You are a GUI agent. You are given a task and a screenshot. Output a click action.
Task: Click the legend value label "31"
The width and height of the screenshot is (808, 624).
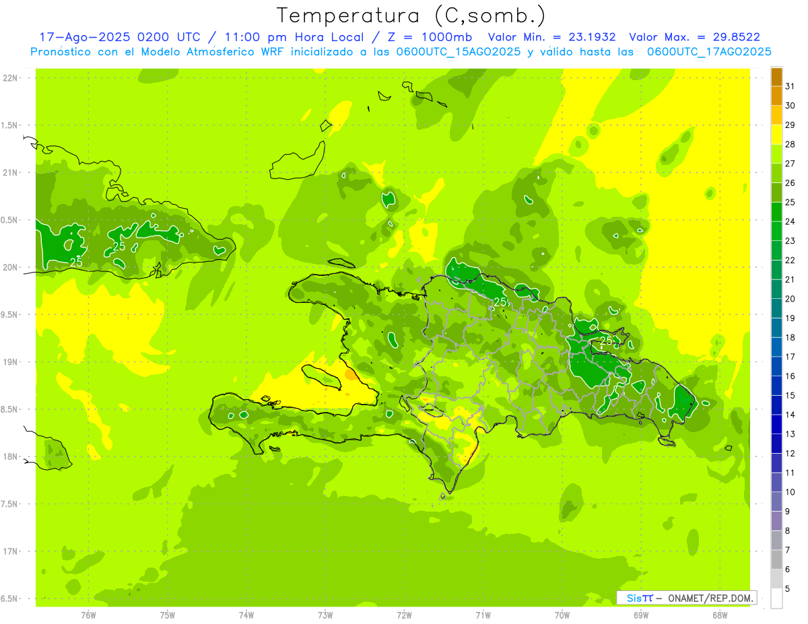pyautogui.click(x=790, y=86)
